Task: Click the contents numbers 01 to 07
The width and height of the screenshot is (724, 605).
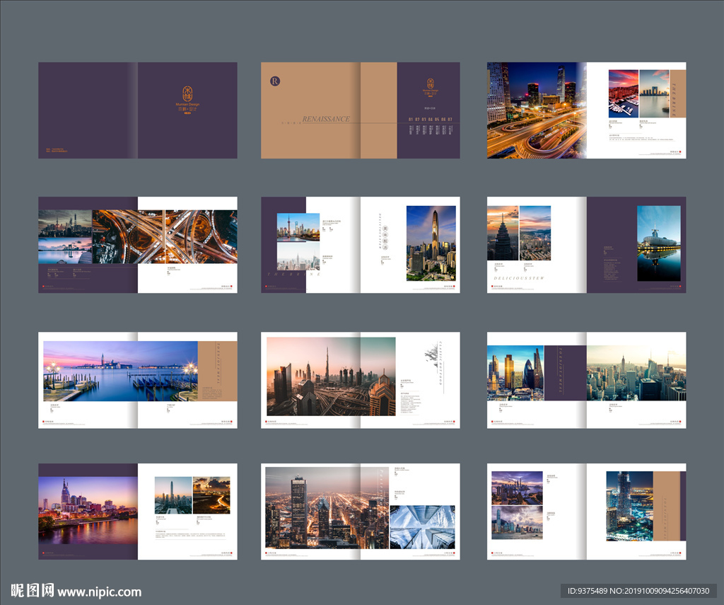Action: [431, 120]
